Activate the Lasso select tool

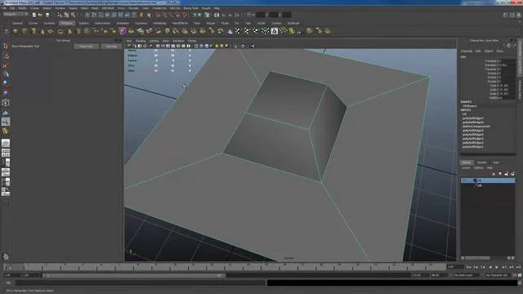[x=6, y=56]
